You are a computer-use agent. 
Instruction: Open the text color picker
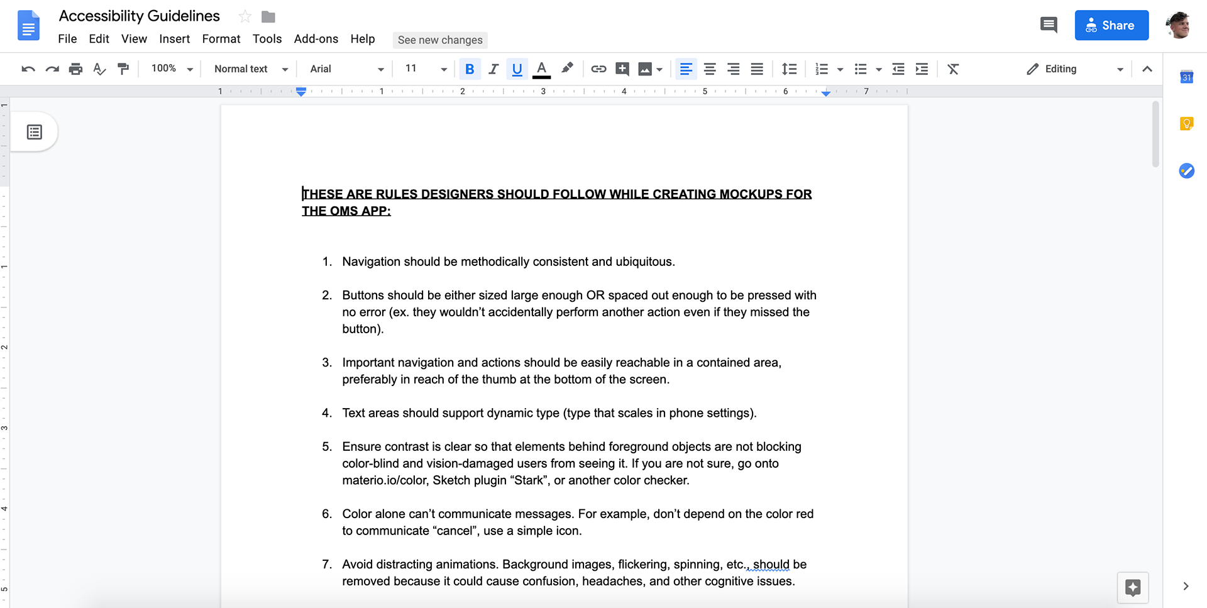[x=541, y=69]
